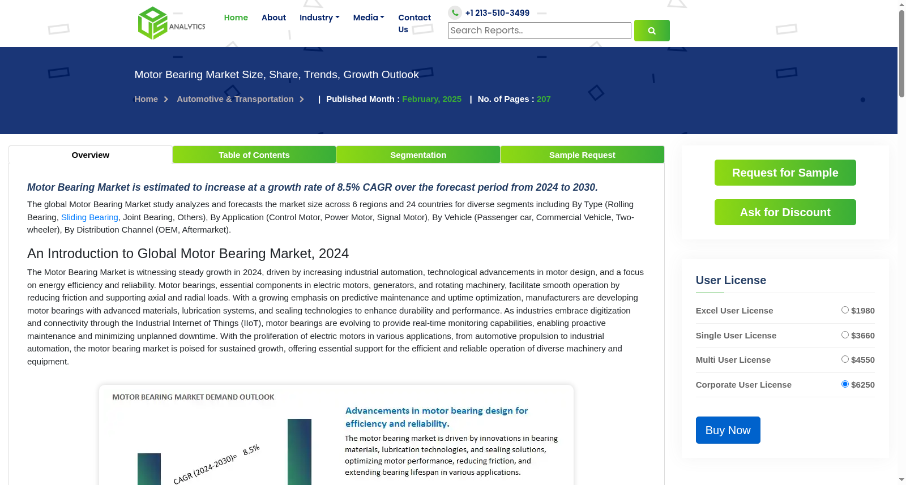Click the scrollbar up arrow
The height and width of the screenshot is (485, 906).
click(901, 5)
